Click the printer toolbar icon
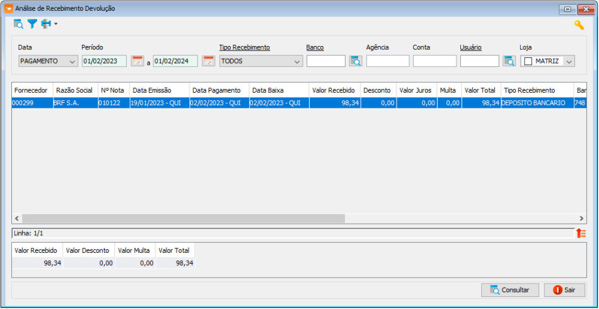This screenshot has width=599, height=309. click(45, 24)
